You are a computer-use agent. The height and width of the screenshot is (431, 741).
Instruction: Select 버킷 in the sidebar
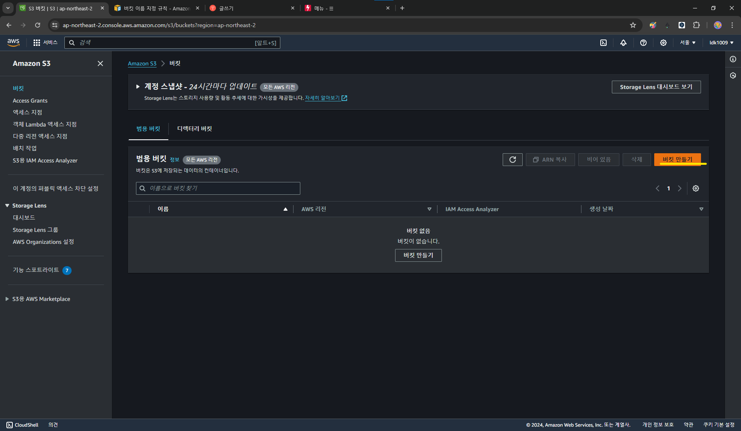[18, 89]
